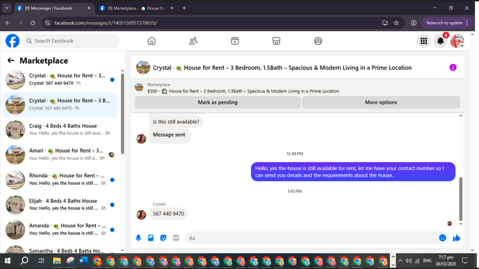Viewport: 479px width, 269px height.
Task: Open conversation info purple icon
Action: tap(452, 67)
